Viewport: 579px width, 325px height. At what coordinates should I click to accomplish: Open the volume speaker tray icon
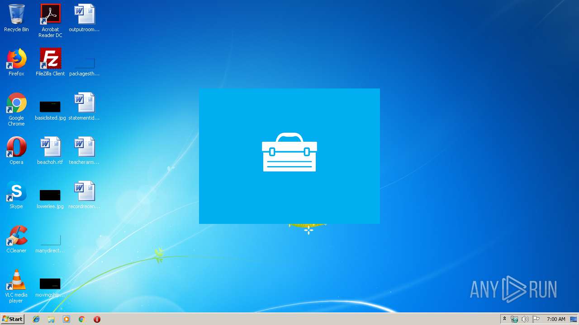pos(525,319)
